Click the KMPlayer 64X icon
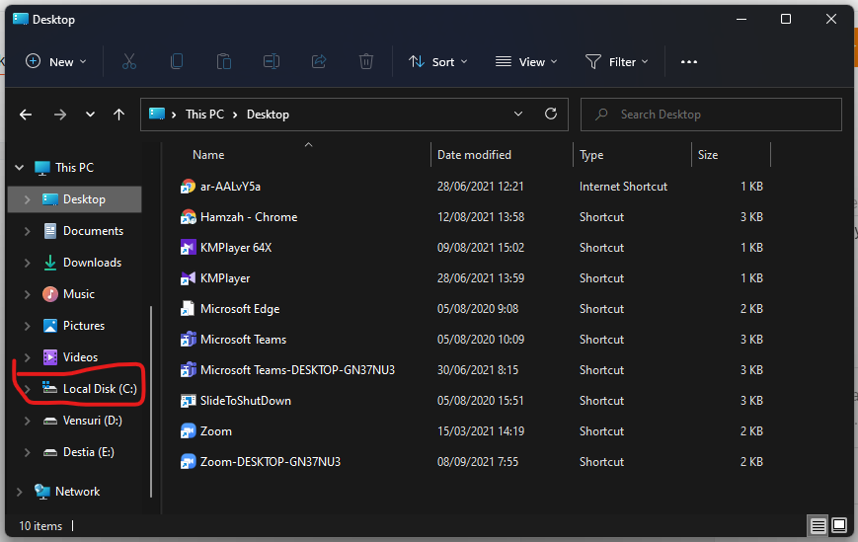Viewport: 858px width, 542px height. [188, 248]
